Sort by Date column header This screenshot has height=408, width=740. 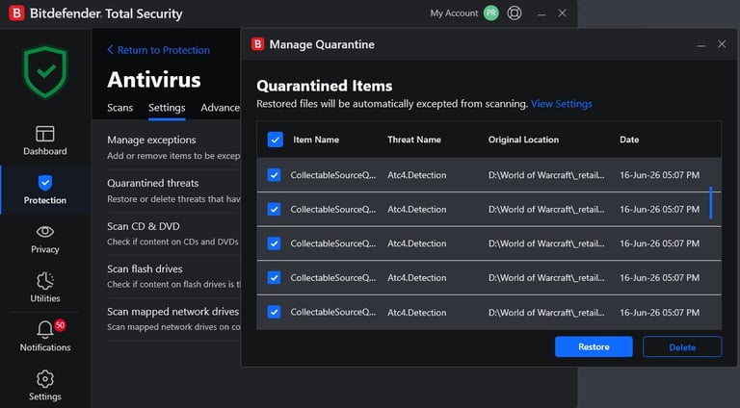pos(629,140)
